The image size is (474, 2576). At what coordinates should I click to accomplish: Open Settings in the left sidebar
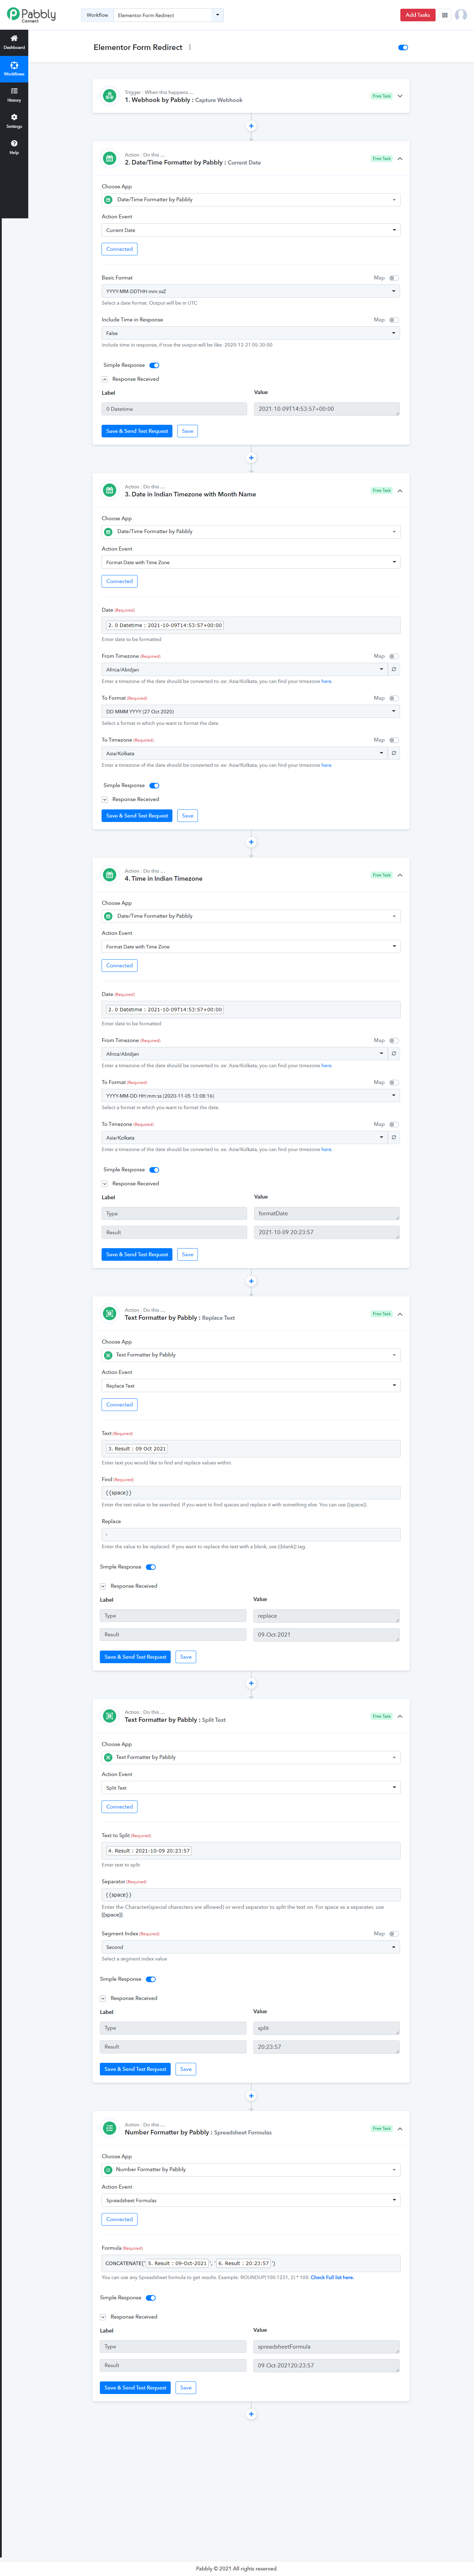click(14, 120)
